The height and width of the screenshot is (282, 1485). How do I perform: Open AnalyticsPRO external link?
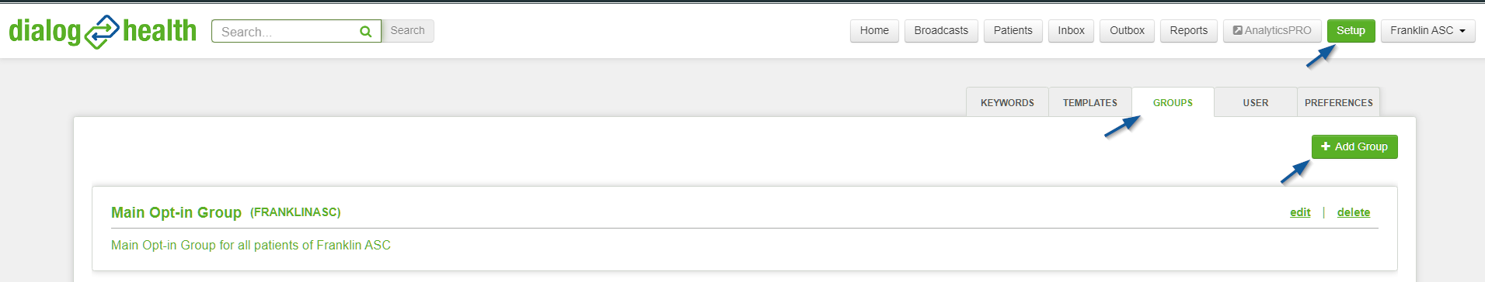point(1272,31)
